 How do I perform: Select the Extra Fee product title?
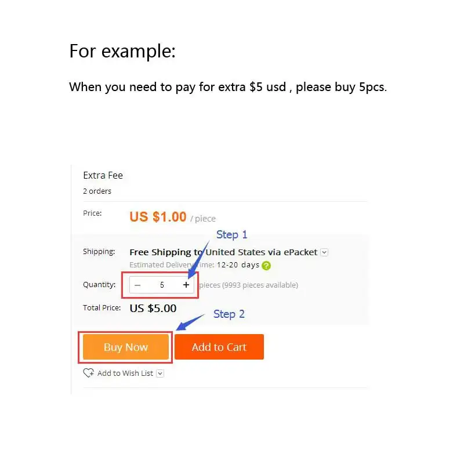pyautogui.click(x=103, y=175)
